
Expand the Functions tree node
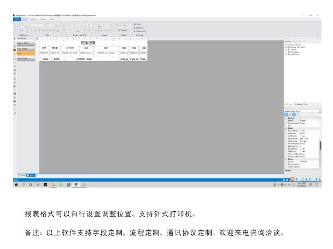pyautogui.click(x=286, y=54)
